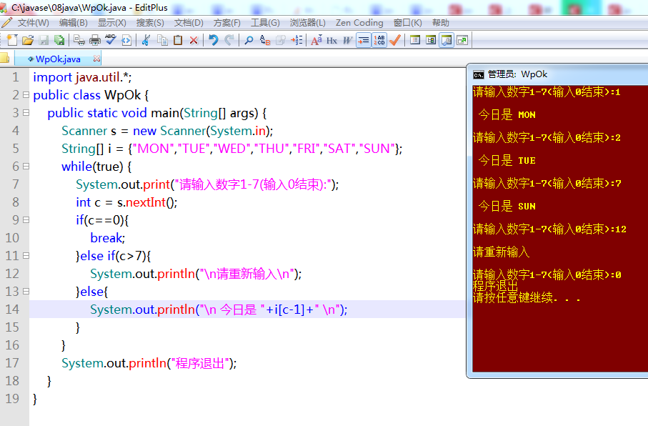Click the break statement on line 10
The width and height of the screenshot is (648, 426).
tap(106, 238)
